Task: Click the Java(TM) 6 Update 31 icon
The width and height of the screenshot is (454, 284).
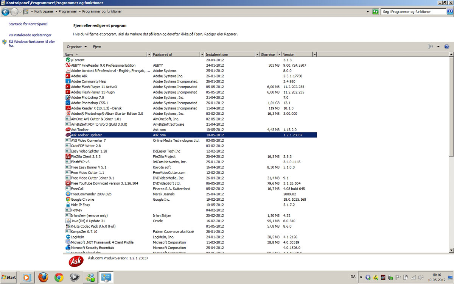Action: [x=68, y=221]
